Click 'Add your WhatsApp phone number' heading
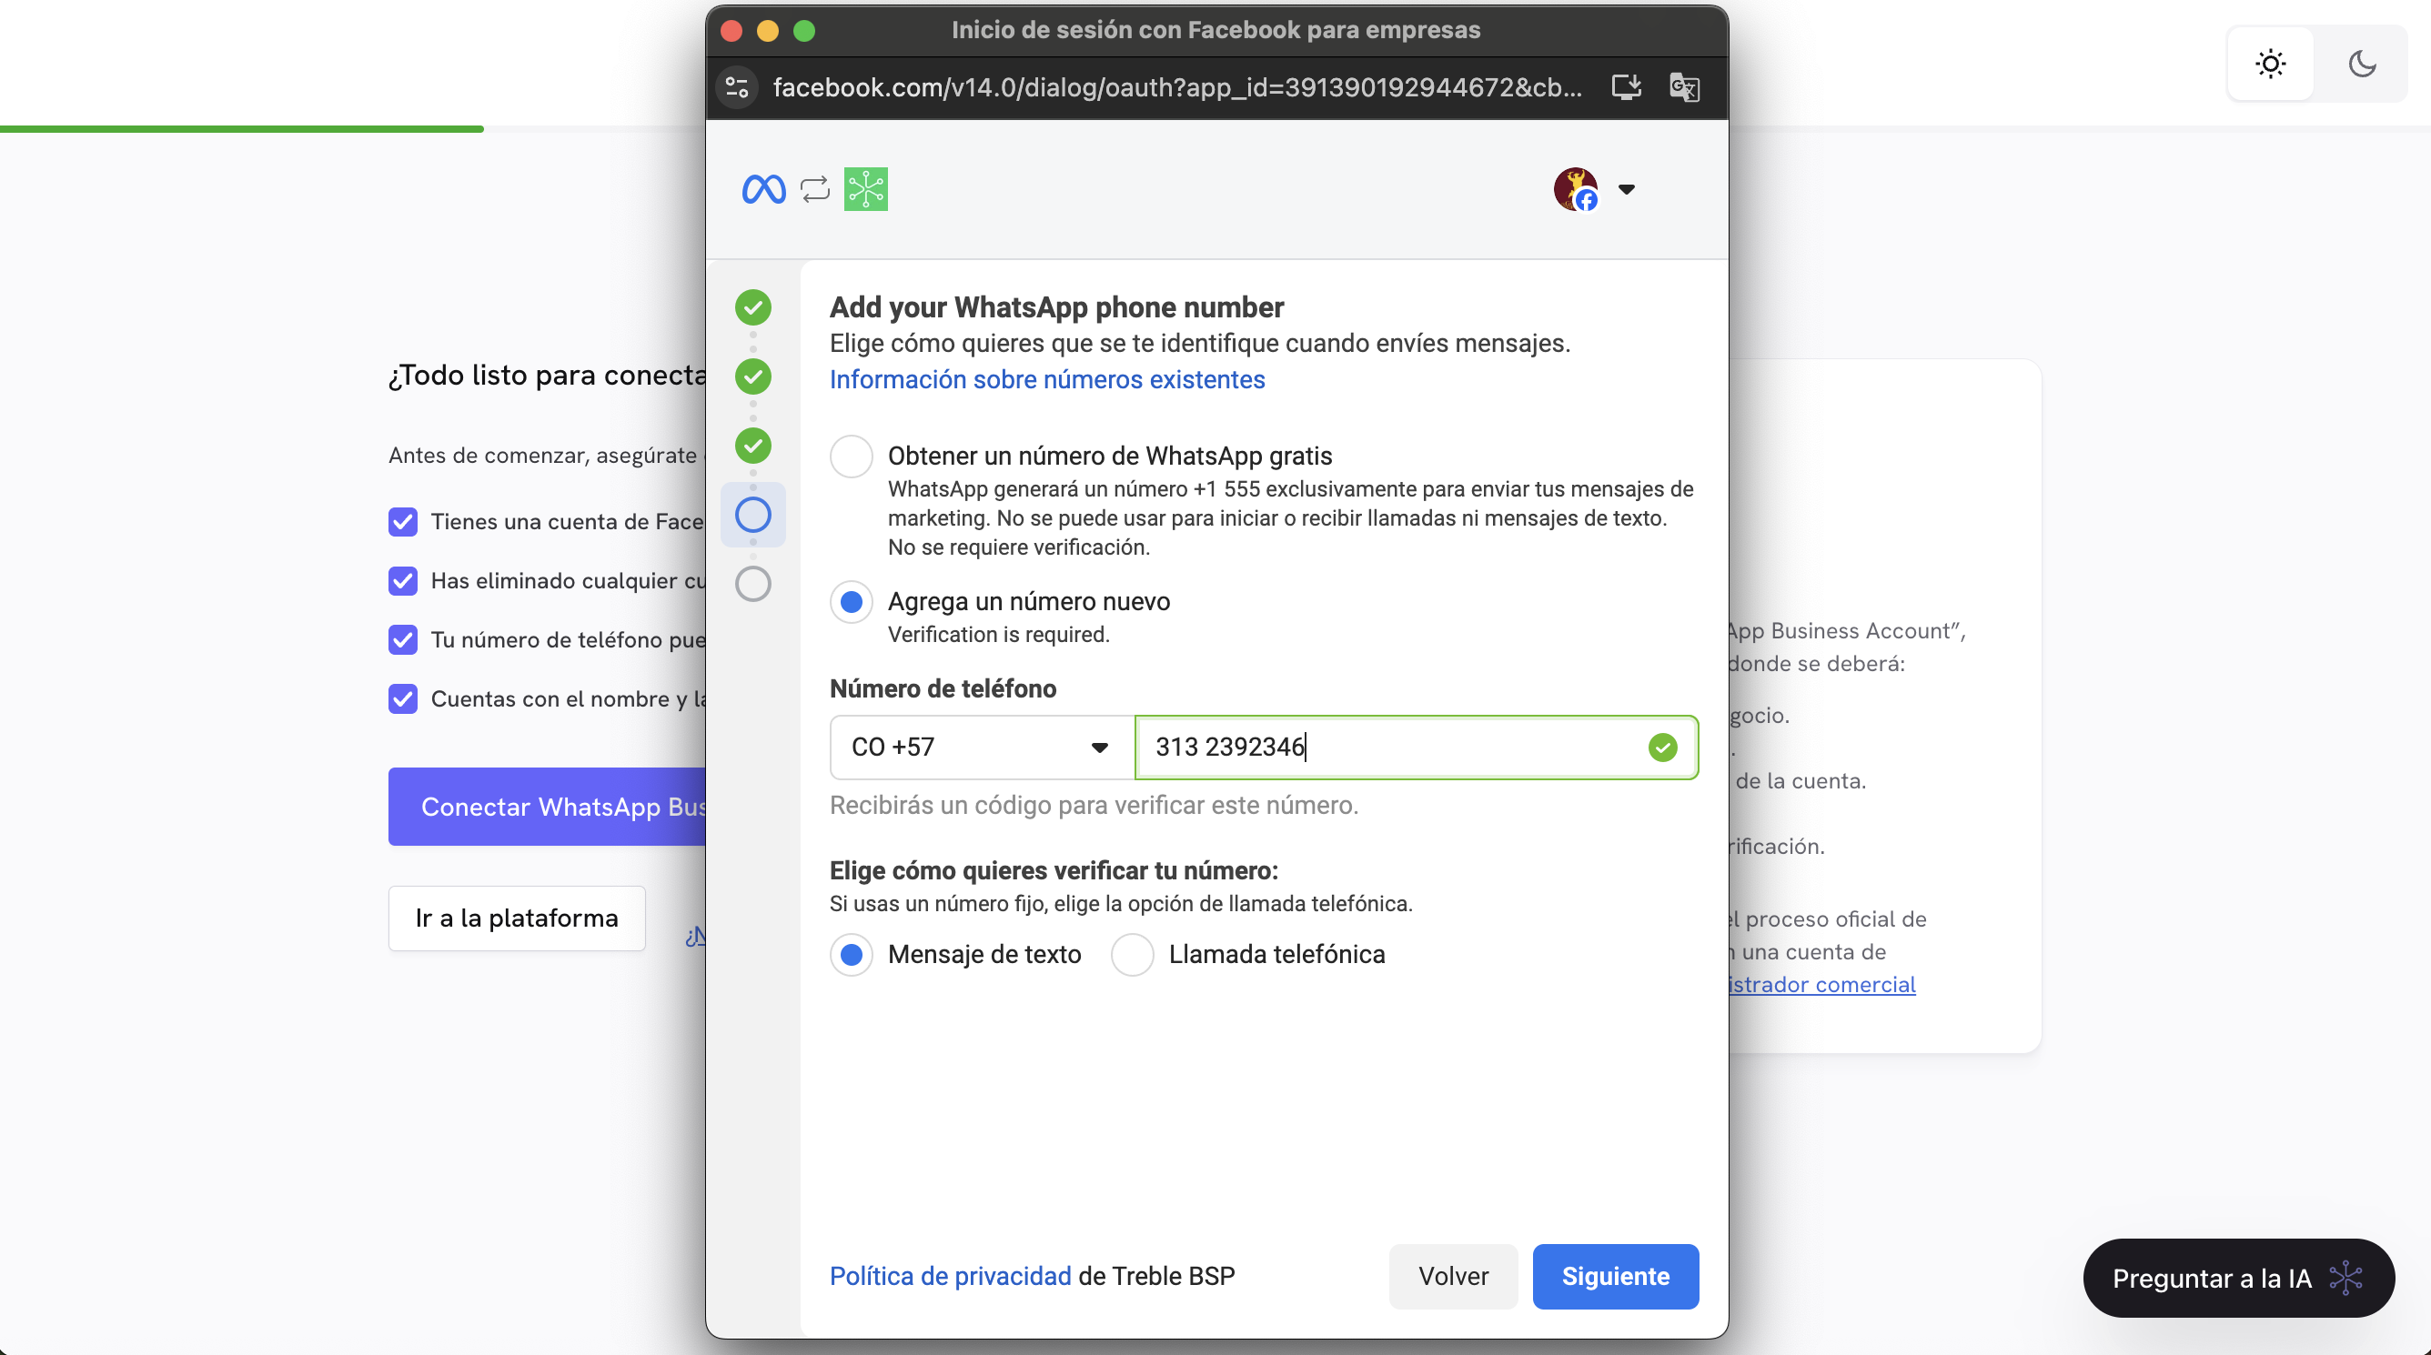2431x1355 pixels. point(1057,307)
